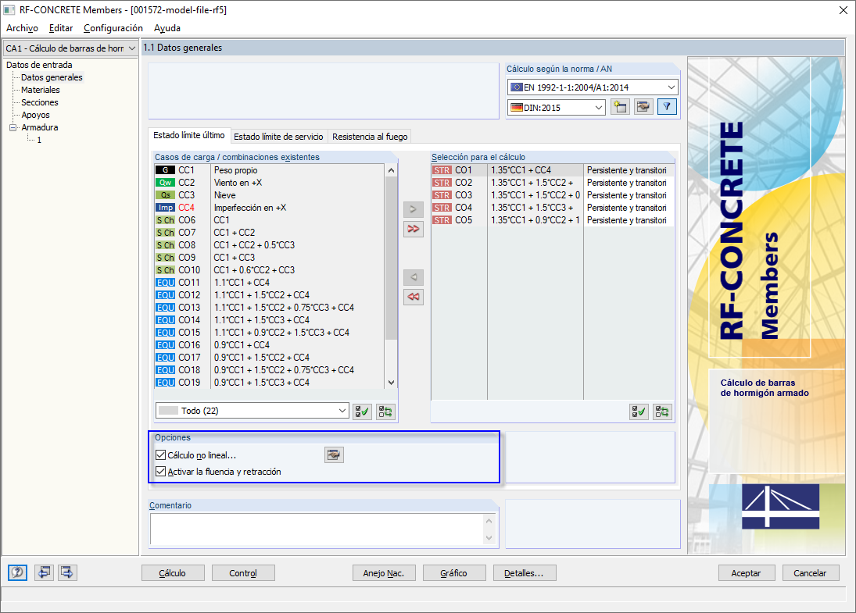Screen dimensions: 856x613
Task: Select the CO13 load combination row
Action: pyautogui.click(x=270, y=308)
